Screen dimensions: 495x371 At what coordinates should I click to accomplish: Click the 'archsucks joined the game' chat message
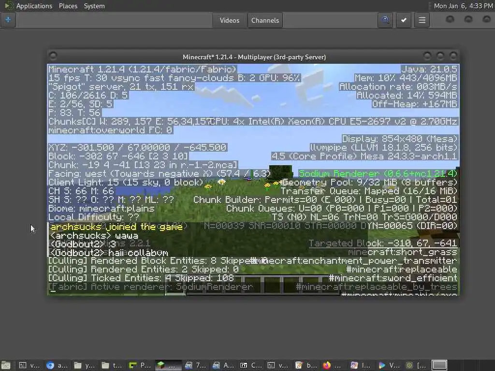click(x=116, y=227)
